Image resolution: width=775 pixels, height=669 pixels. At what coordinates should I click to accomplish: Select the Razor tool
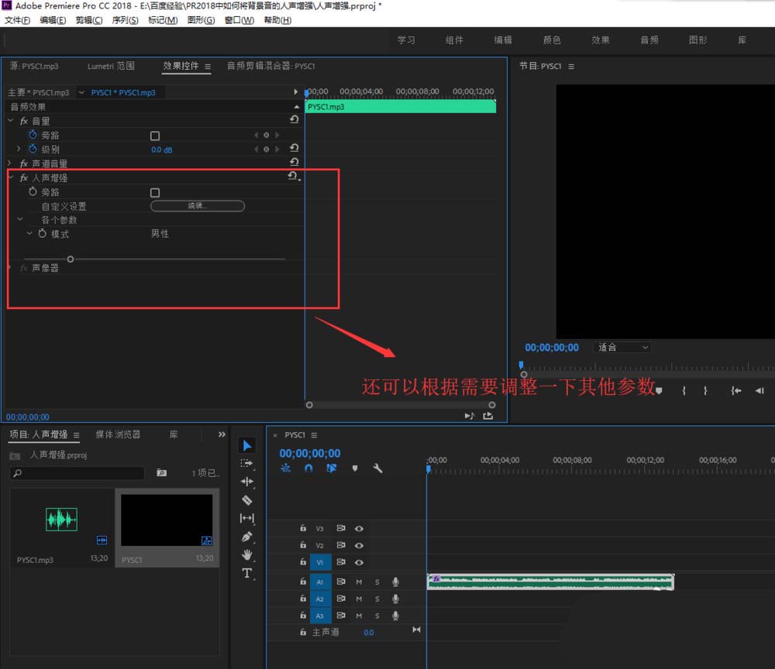(246, 499)
